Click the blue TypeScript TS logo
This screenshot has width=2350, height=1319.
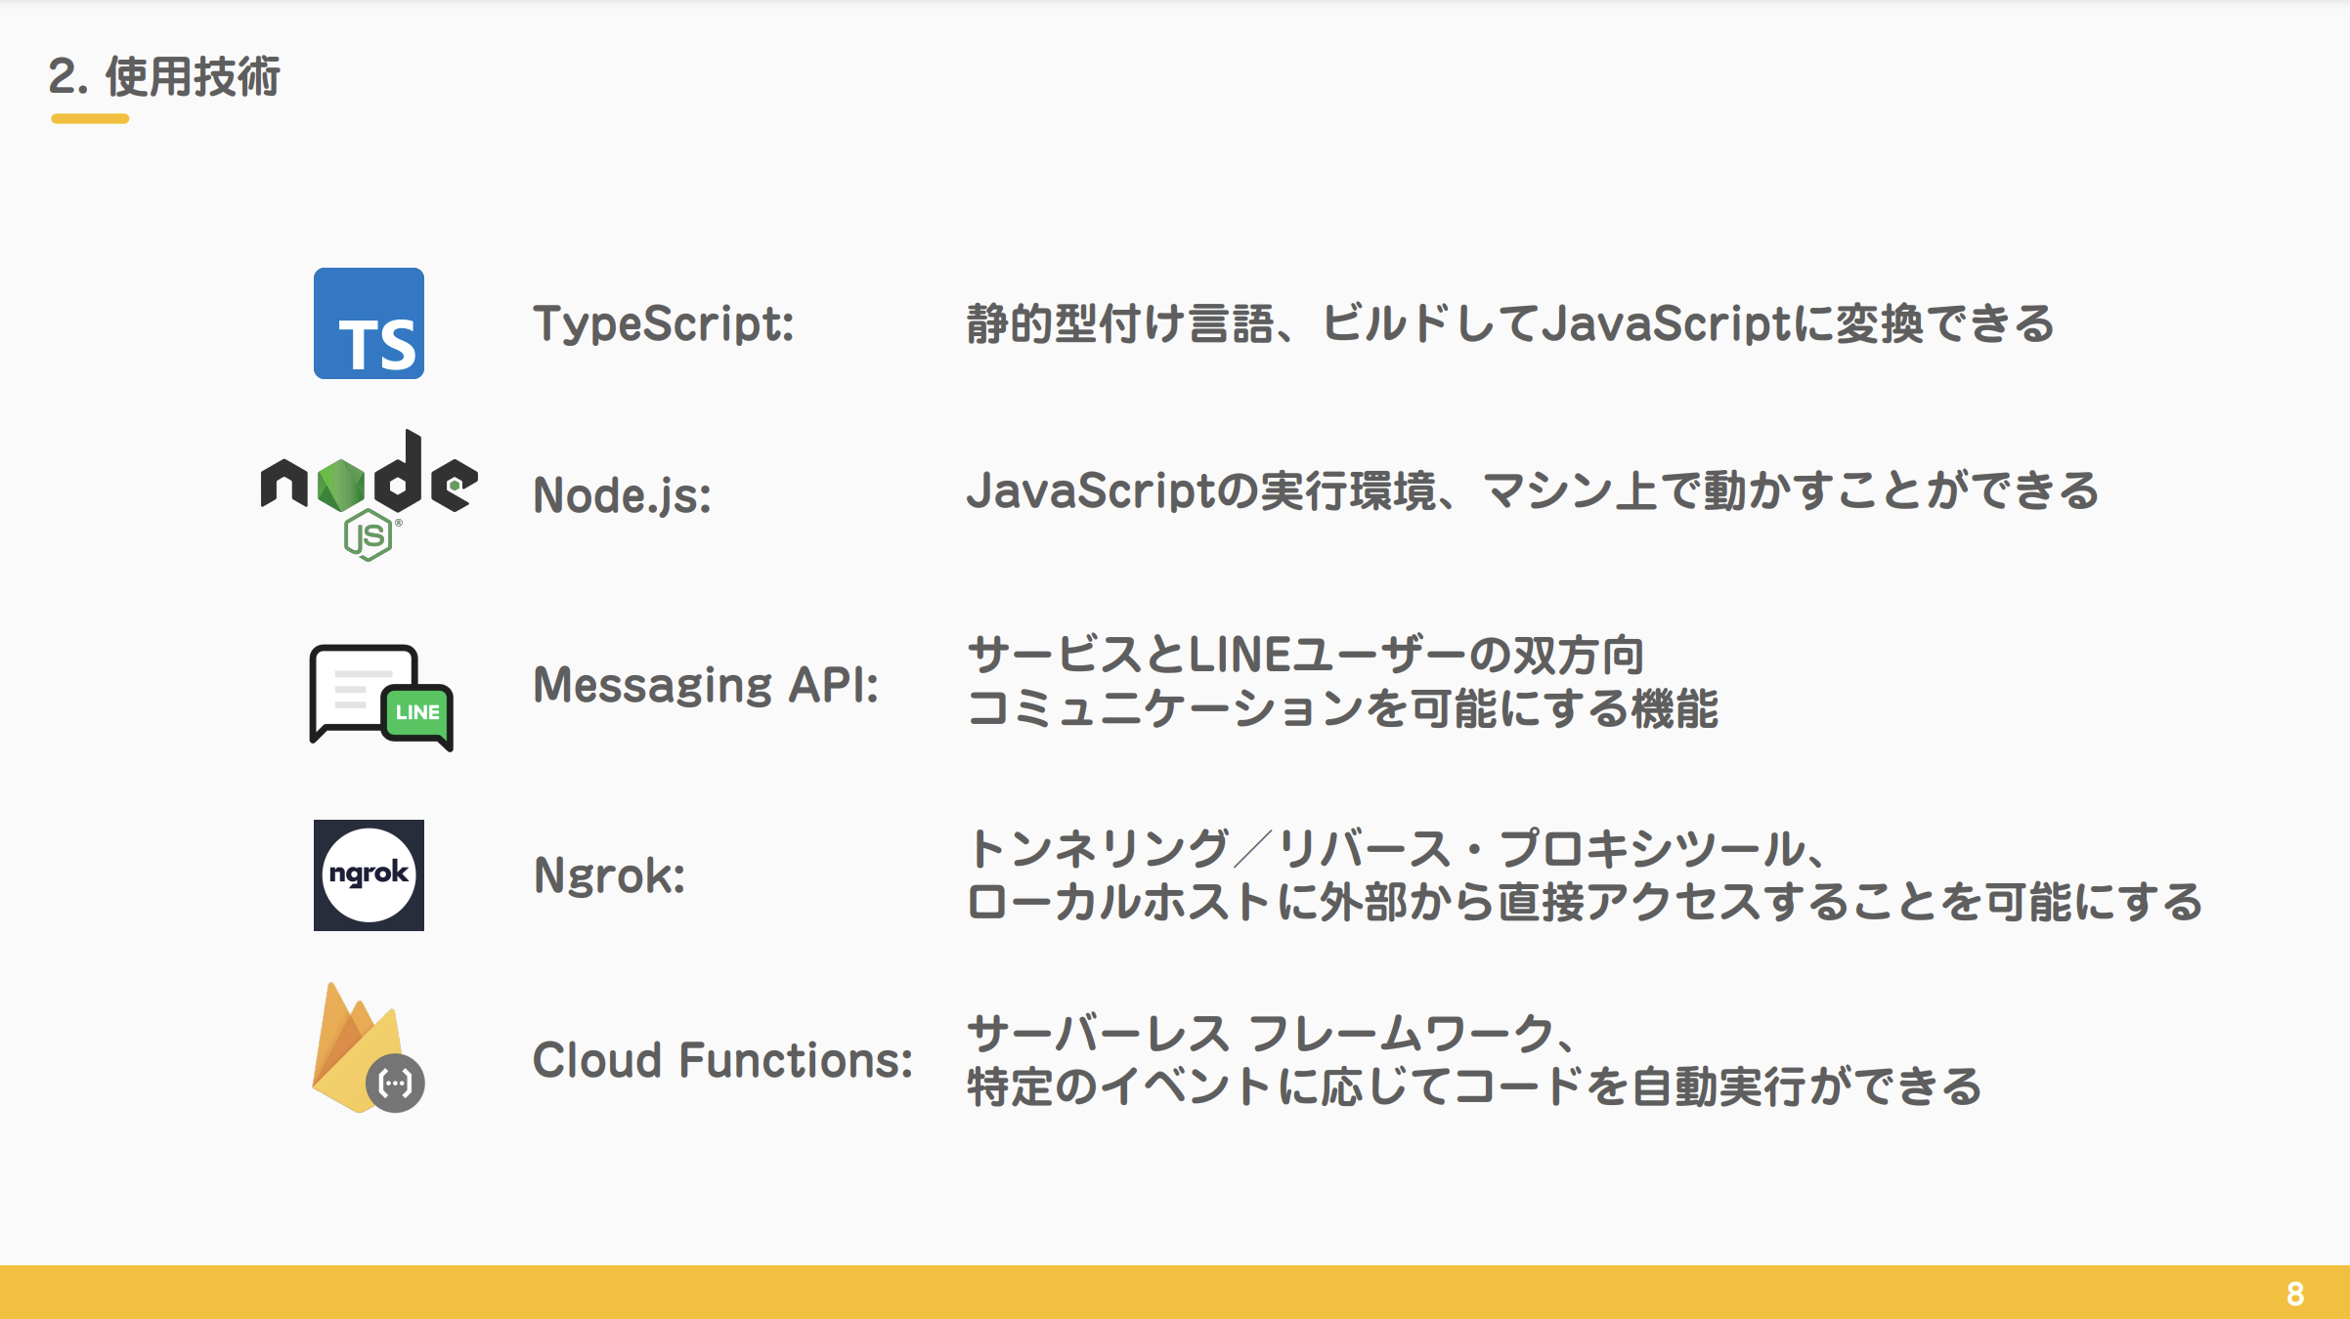point(369,323)
